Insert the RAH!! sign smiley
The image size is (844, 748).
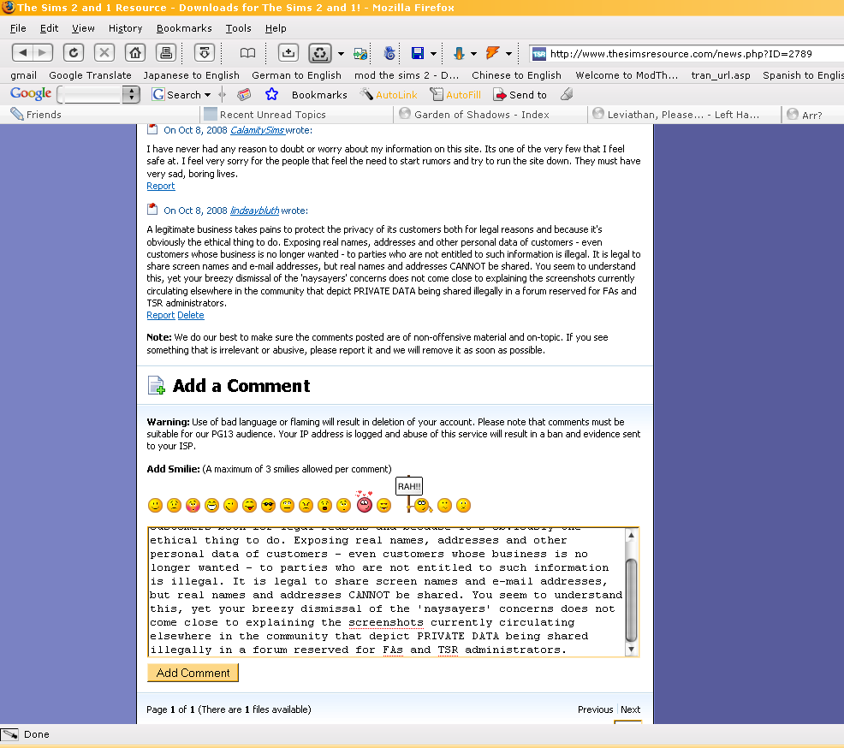coord(415,494)
